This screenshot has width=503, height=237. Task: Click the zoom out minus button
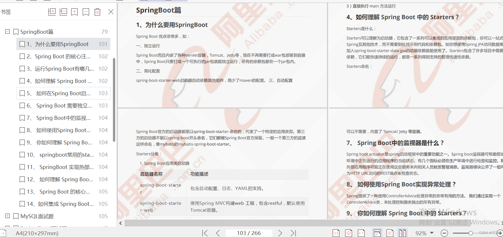[444, 233]
